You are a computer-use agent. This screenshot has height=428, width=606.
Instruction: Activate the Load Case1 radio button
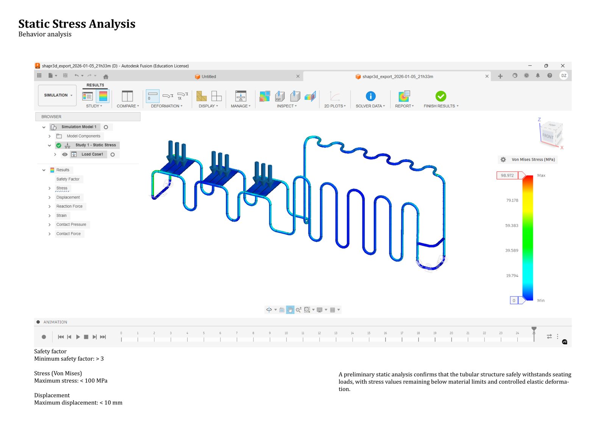112,154
